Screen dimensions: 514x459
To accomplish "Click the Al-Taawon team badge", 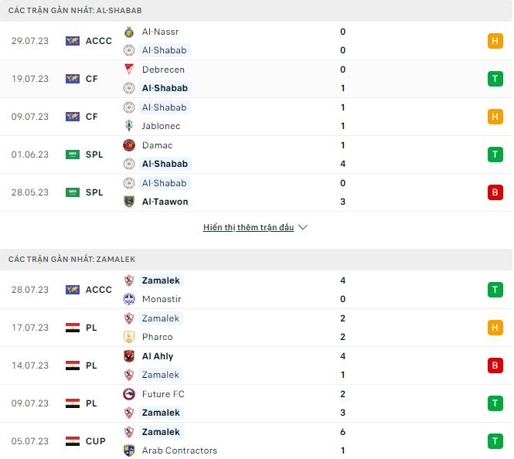I will tap(129, 202).
